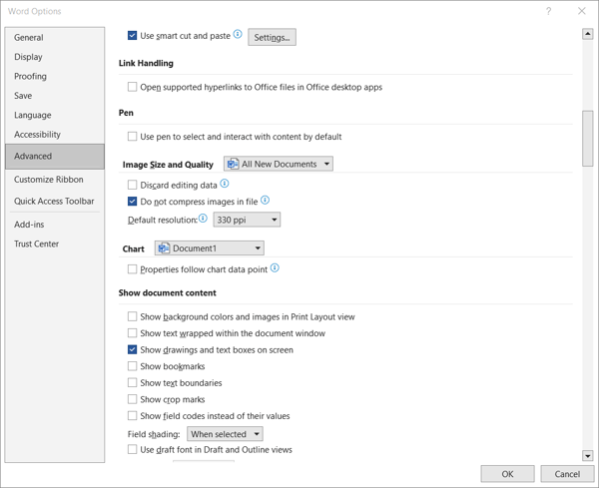Screen dimensions: 599x488
Task: Click the OK button
Action: coord(507,474)
